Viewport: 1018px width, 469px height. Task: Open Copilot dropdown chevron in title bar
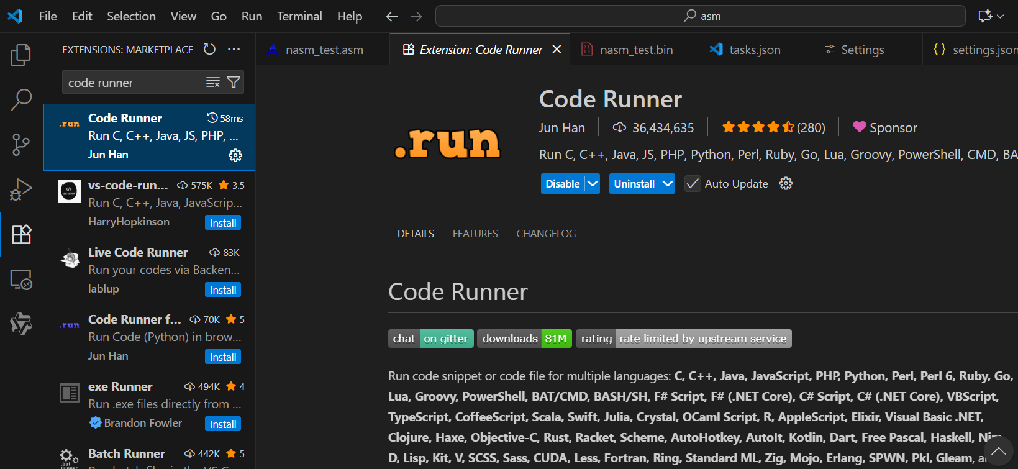(x=1000, y=17)
